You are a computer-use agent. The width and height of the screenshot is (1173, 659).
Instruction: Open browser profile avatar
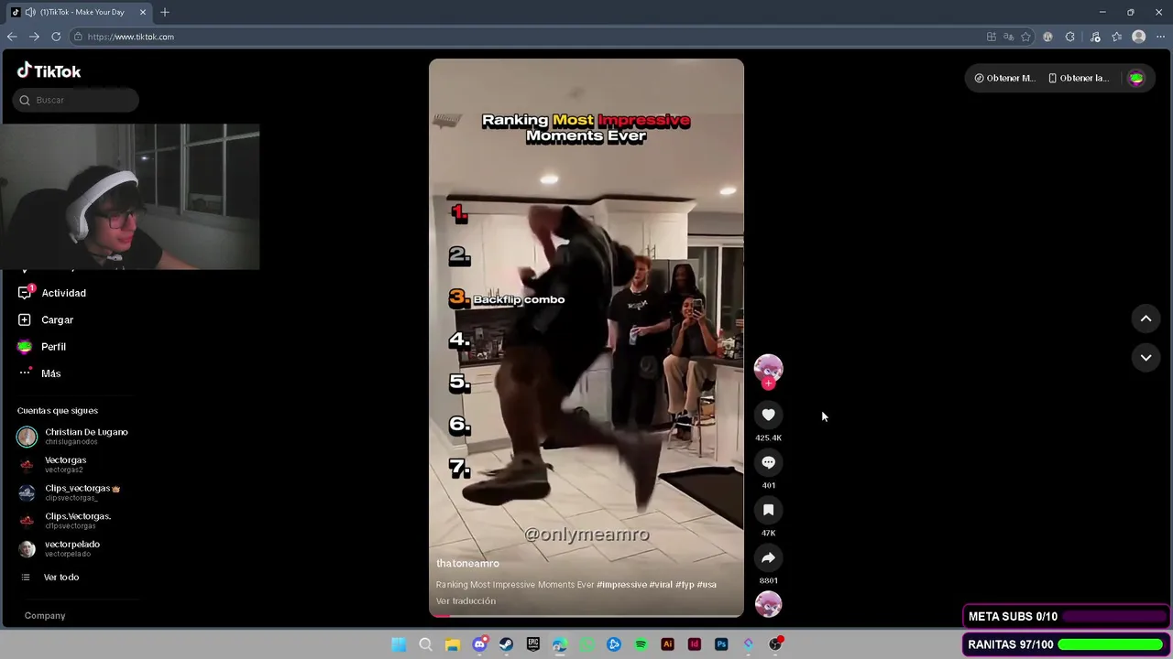pos(1139,37)
